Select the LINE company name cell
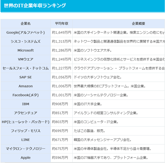Viewport: 165px width, 163px height. click(26, 140)
